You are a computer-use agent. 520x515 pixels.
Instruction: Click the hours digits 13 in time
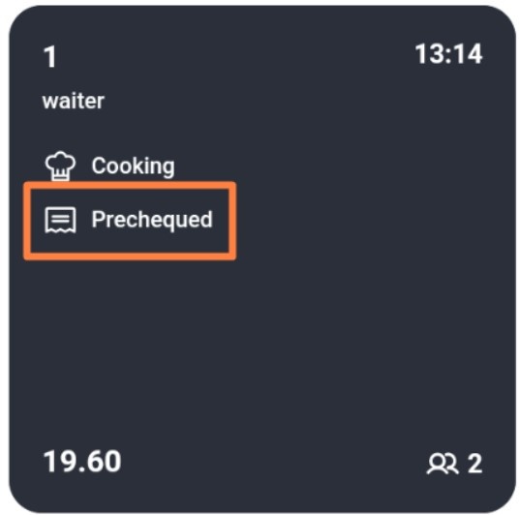tap(430, 54)
